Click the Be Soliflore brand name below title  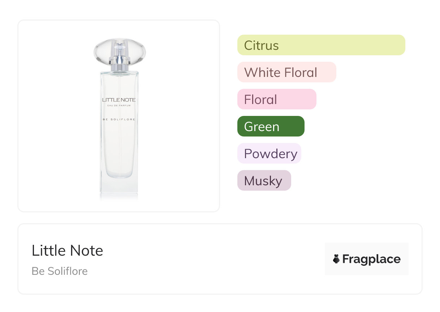(60, 271)
